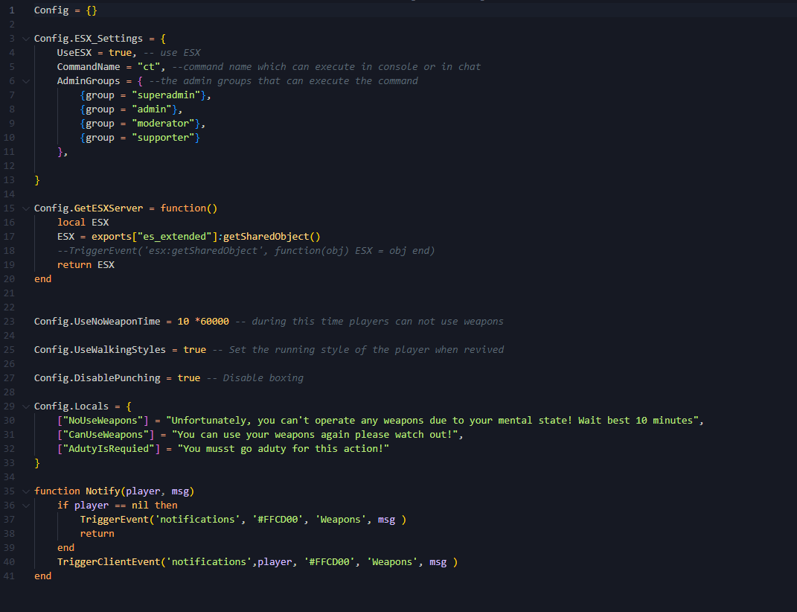Click the string "ct" on line 5
Image resolution: width=797 pixels, height=612 pixels.
coord(149,67)
